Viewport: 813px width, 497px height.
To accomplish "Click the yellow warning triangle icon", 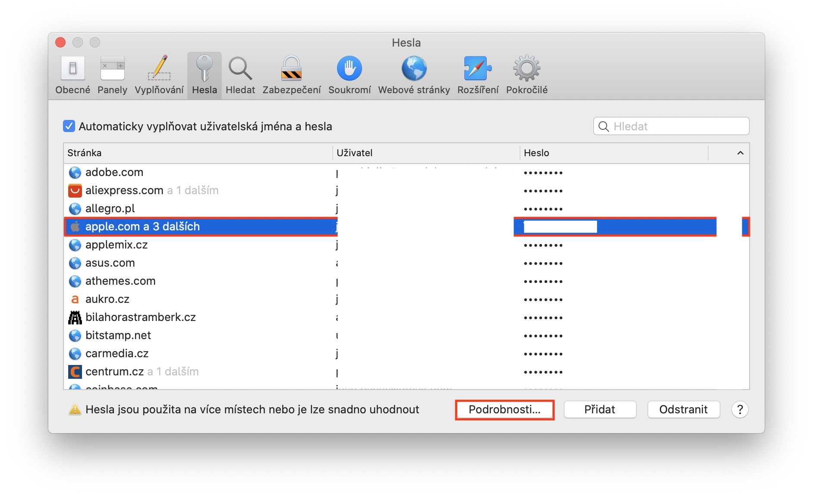I will (75, 409).
